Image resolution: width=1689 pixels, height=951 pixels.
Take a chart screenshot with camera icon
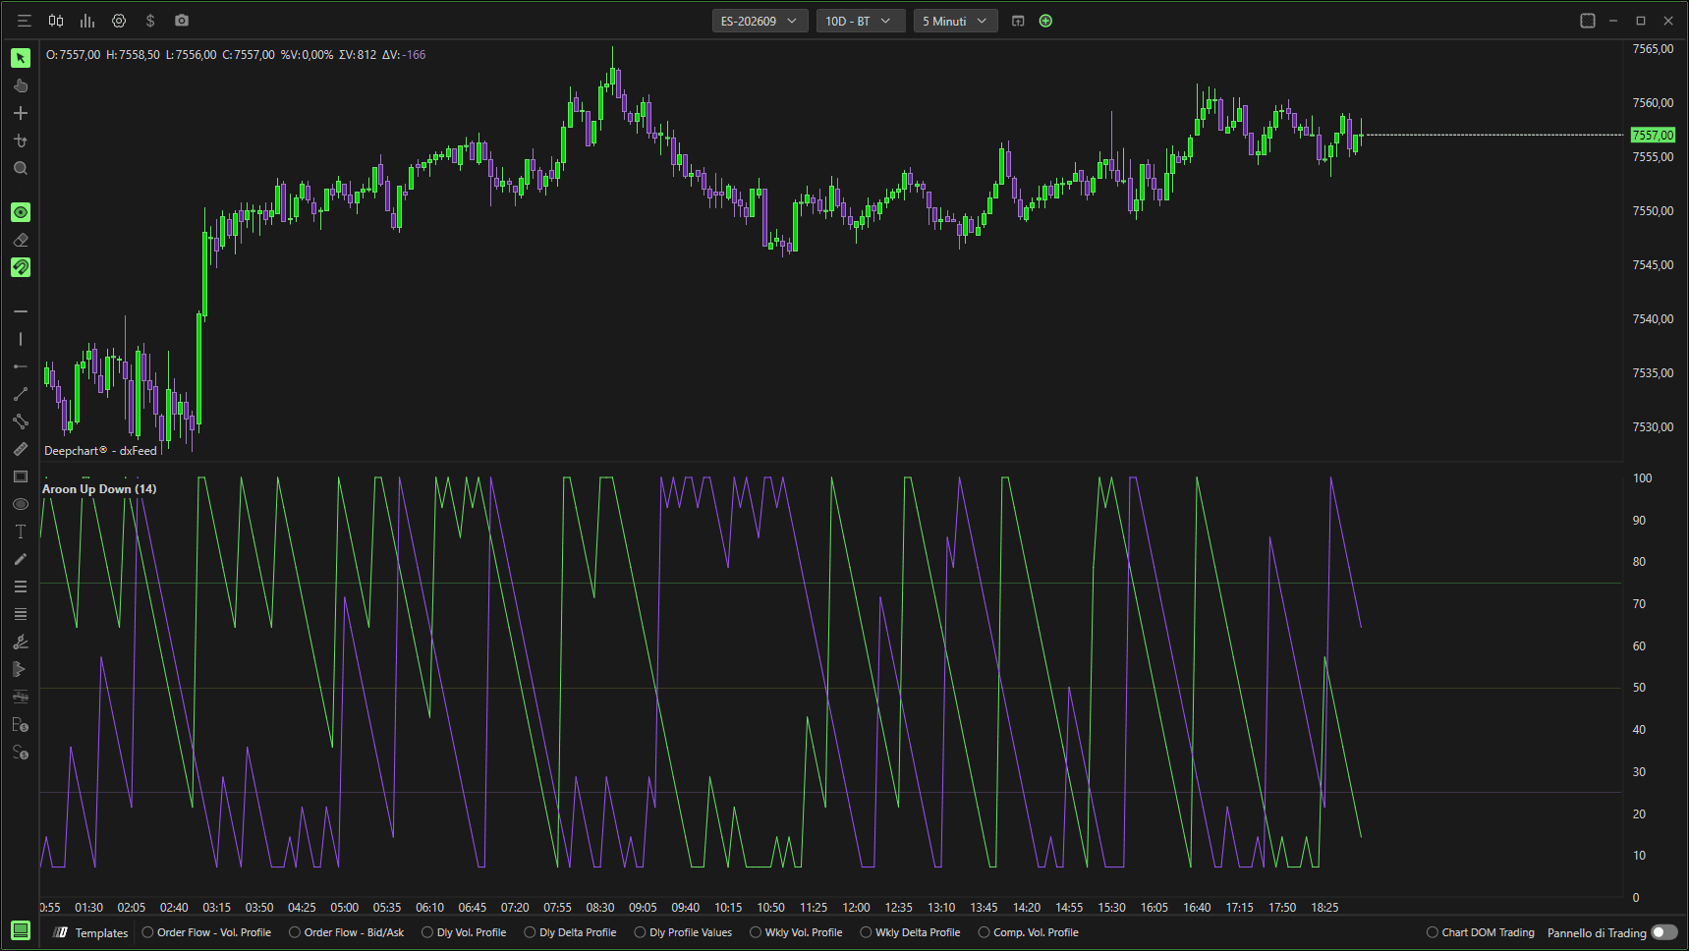pyautogui.click(x=182, y=21)
